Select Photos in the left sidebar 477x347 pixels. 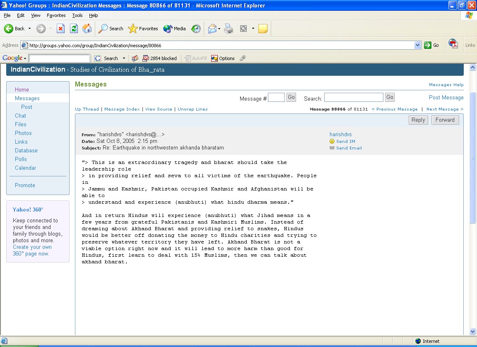tap(23, 133)
